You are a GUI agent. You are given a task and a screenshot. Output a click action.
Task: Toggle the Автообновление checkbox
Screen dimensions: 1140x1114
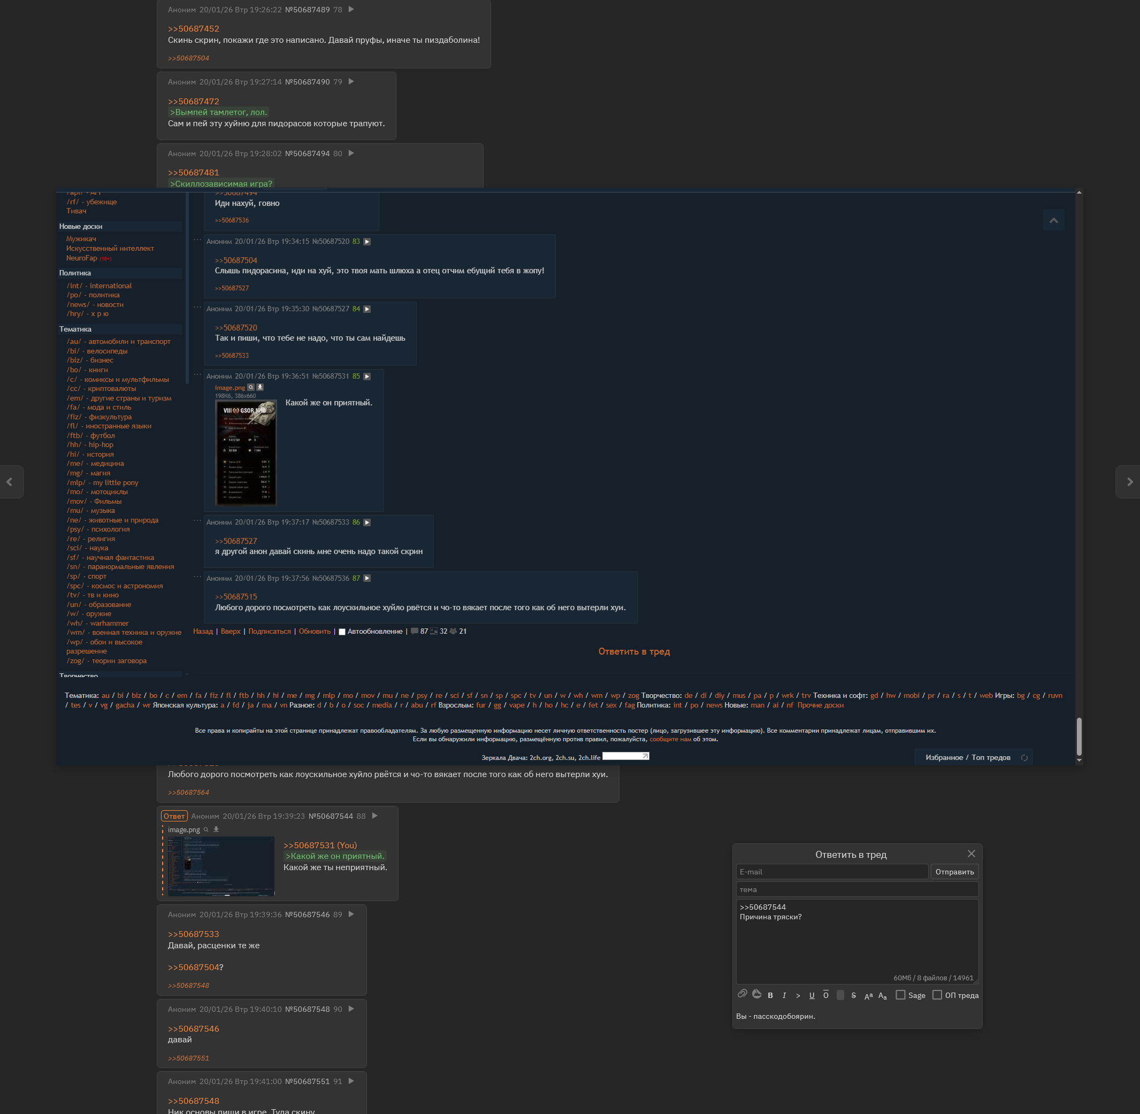click(342, 632)
